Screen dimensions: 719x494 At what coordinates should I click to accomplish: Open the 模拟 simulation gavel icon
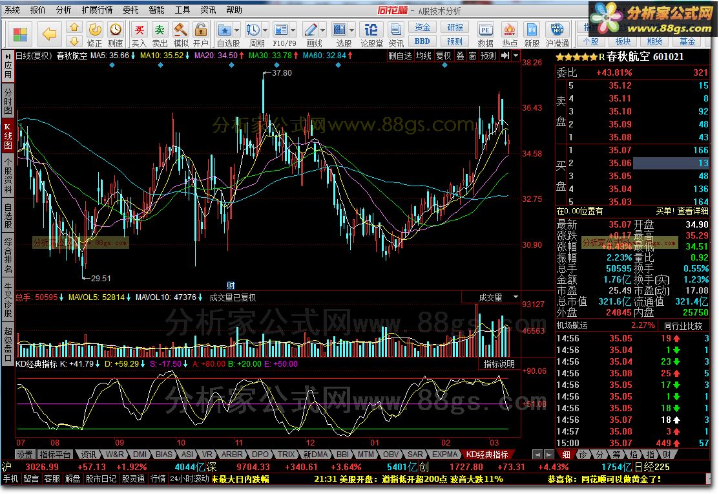point(181,35)
